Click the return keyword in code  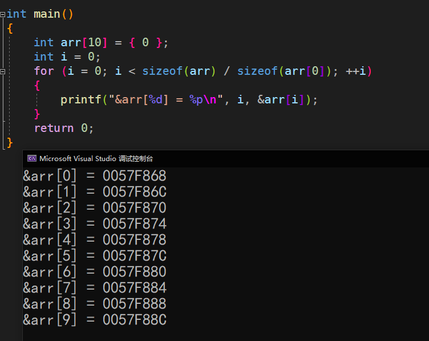[x=54, y=128]
